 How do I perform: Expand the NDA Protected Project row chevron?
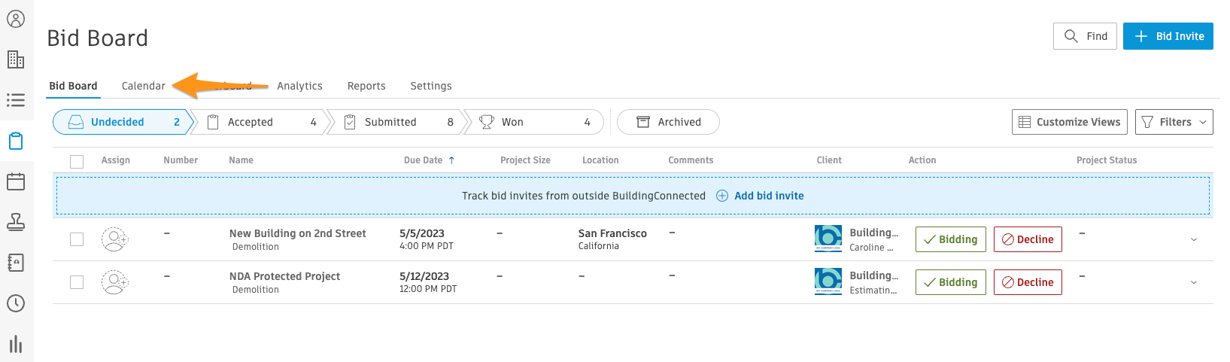(1194, 283)
